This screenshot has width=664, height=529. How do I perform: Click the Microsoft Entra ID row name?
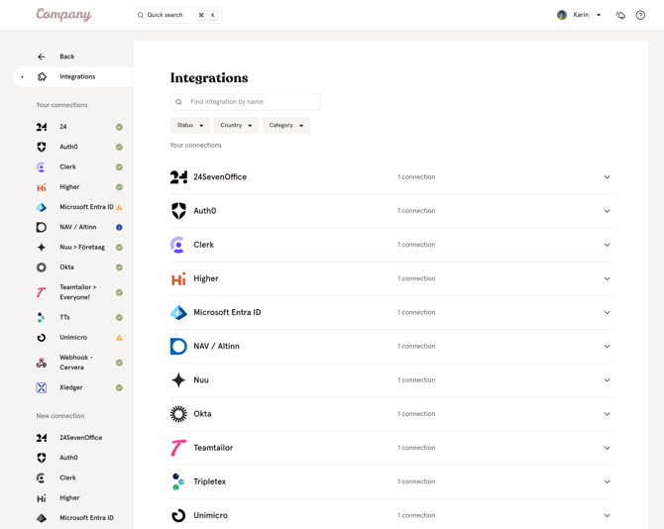[227, 312]
